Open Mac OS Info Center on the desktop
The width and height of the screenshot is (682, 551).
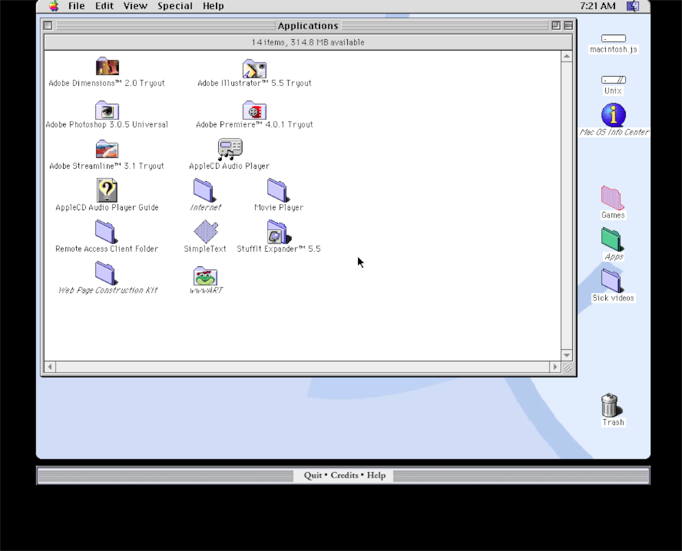[x=613, y=115]
